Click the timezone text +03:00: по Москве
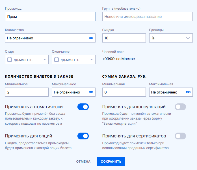The width and height of the screenshot is (197, 170). coord(118,59)
